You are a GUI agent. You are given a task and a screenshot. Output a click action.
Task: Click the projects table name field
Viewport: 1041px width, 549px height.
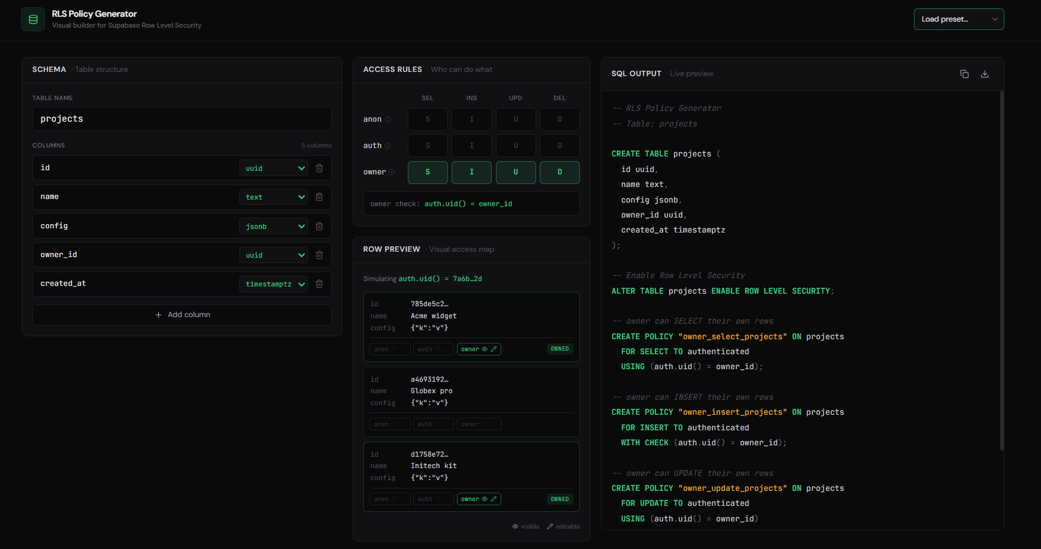coord(182,119)
